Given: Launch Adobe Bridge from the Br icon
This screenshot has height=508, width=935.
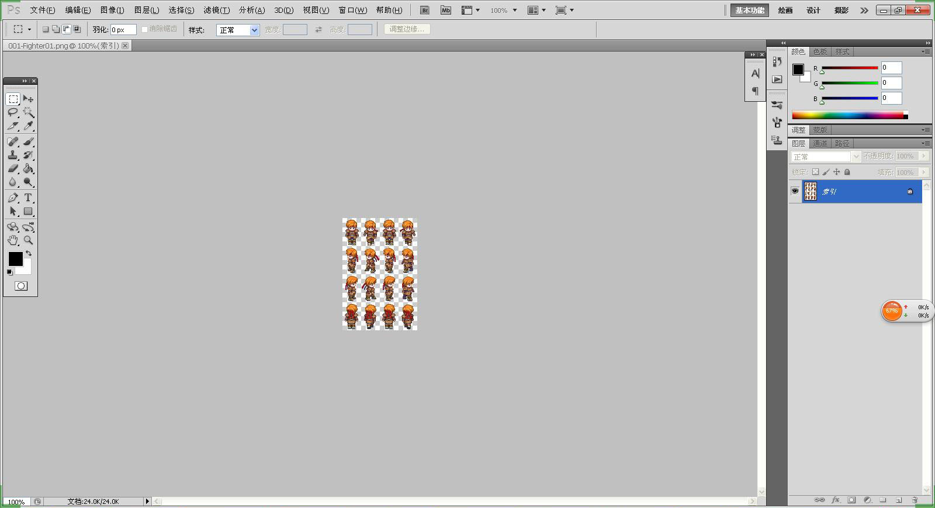Looking at the screenshot, I should pos(425,10).
